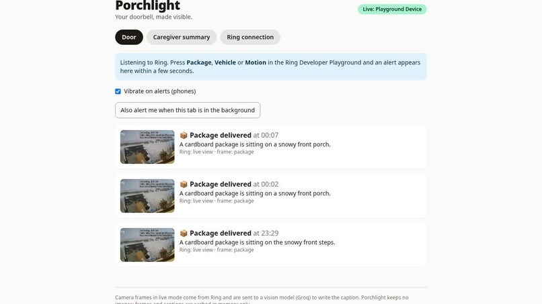
Task: Switch to the Door tab
Action: 129,37
